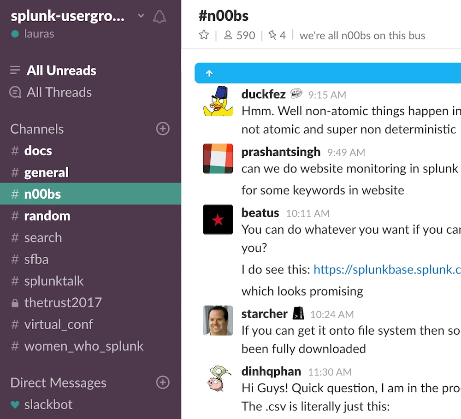Open duckfez's profile by username

(263, 94)
